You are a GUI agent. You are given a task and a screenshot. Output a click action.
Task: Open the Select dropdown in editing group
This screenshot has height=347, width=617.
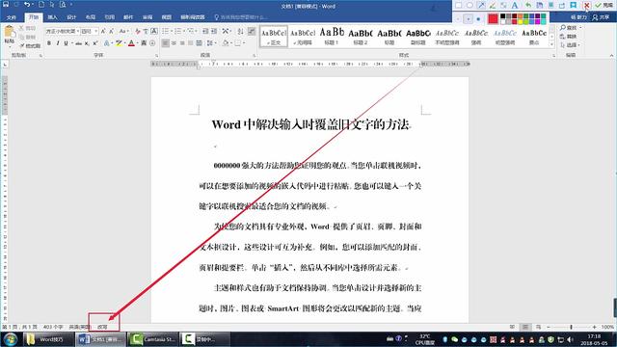tap(570, 45)
